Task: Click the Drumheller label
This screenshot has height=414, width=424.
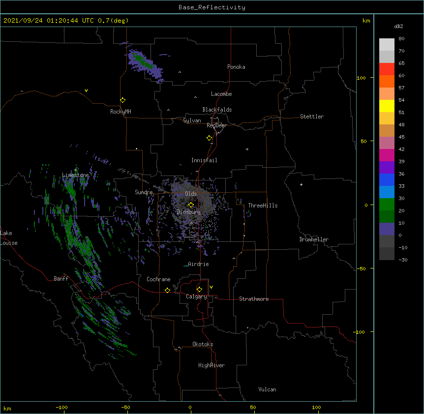Action: 314,239
